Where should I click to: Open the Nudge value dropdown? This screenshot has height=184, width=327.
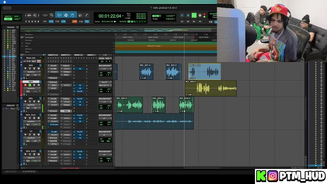coord(174,19)
